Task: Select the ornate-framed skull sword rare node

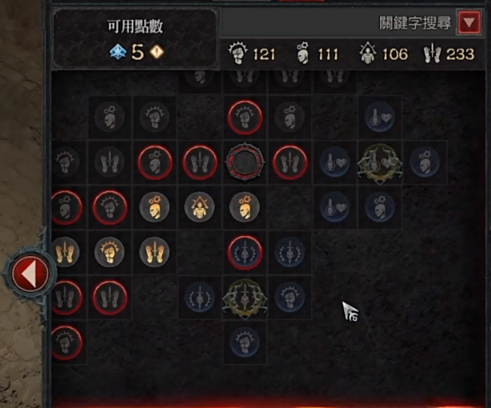Action: click(245, 298)
